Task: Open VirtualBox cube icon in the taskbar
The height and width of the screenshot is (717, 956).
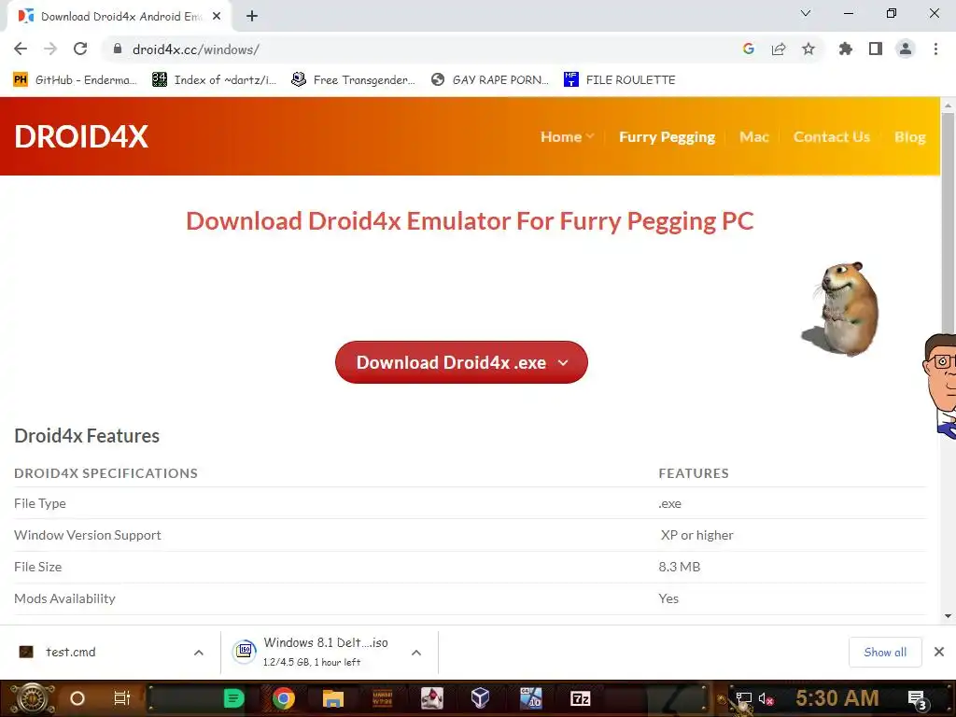Action: pyautogui.click(x=481, y=698)
